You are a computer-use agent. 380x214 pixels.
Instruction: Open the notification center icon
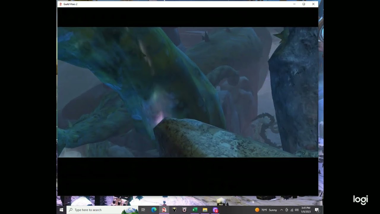click(317, 210)
